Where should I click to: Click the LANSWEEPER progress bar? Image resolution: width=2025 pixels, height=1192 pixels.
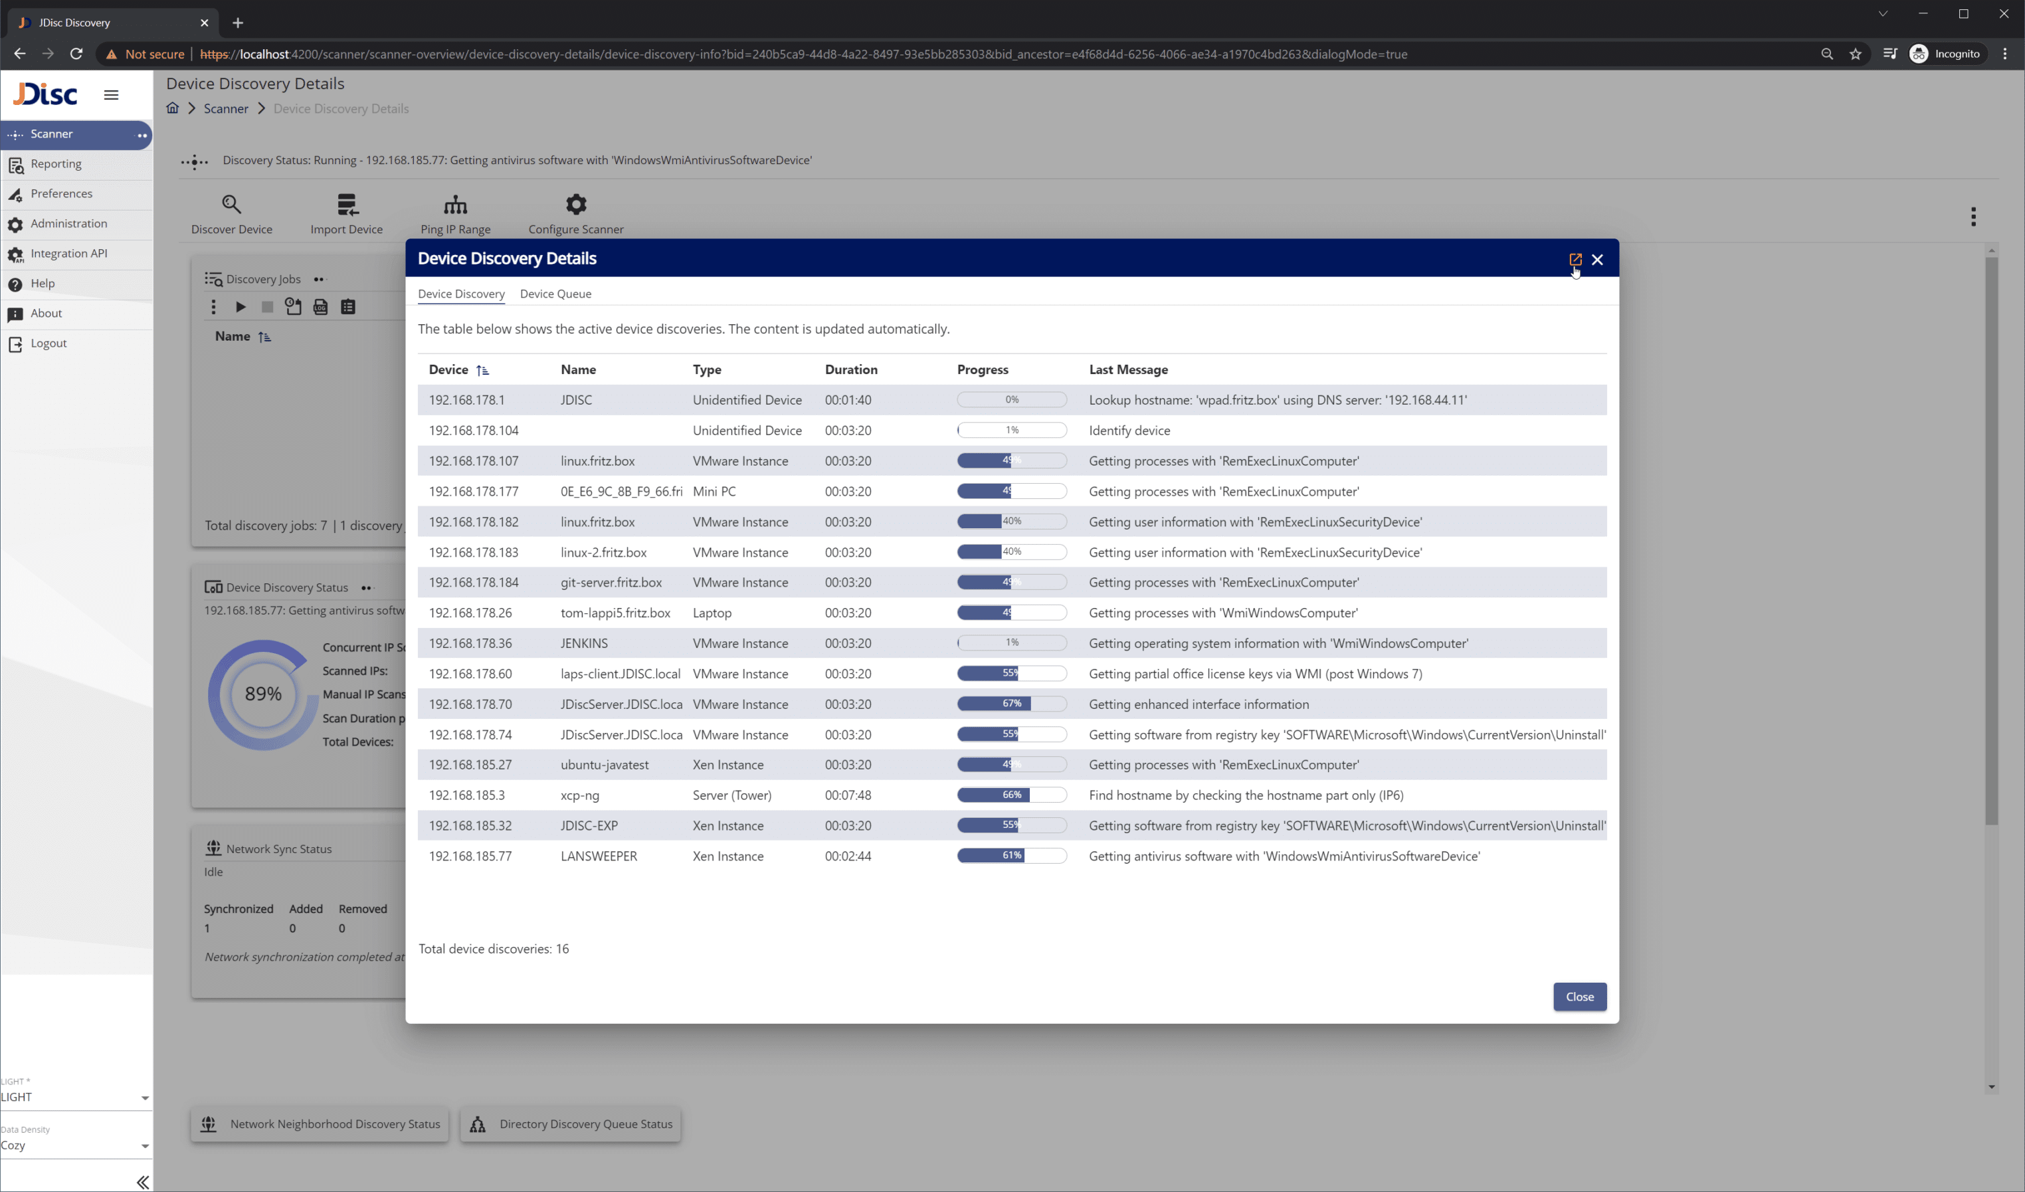click(1012, 855)
